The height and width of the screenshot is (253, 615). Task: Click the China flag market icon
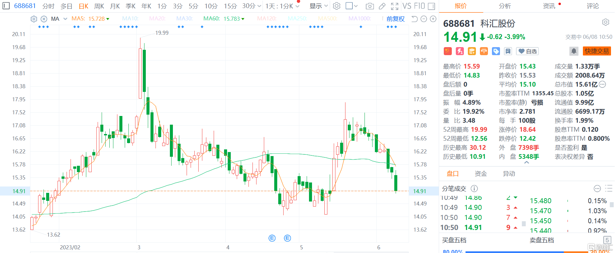(448, 51)
